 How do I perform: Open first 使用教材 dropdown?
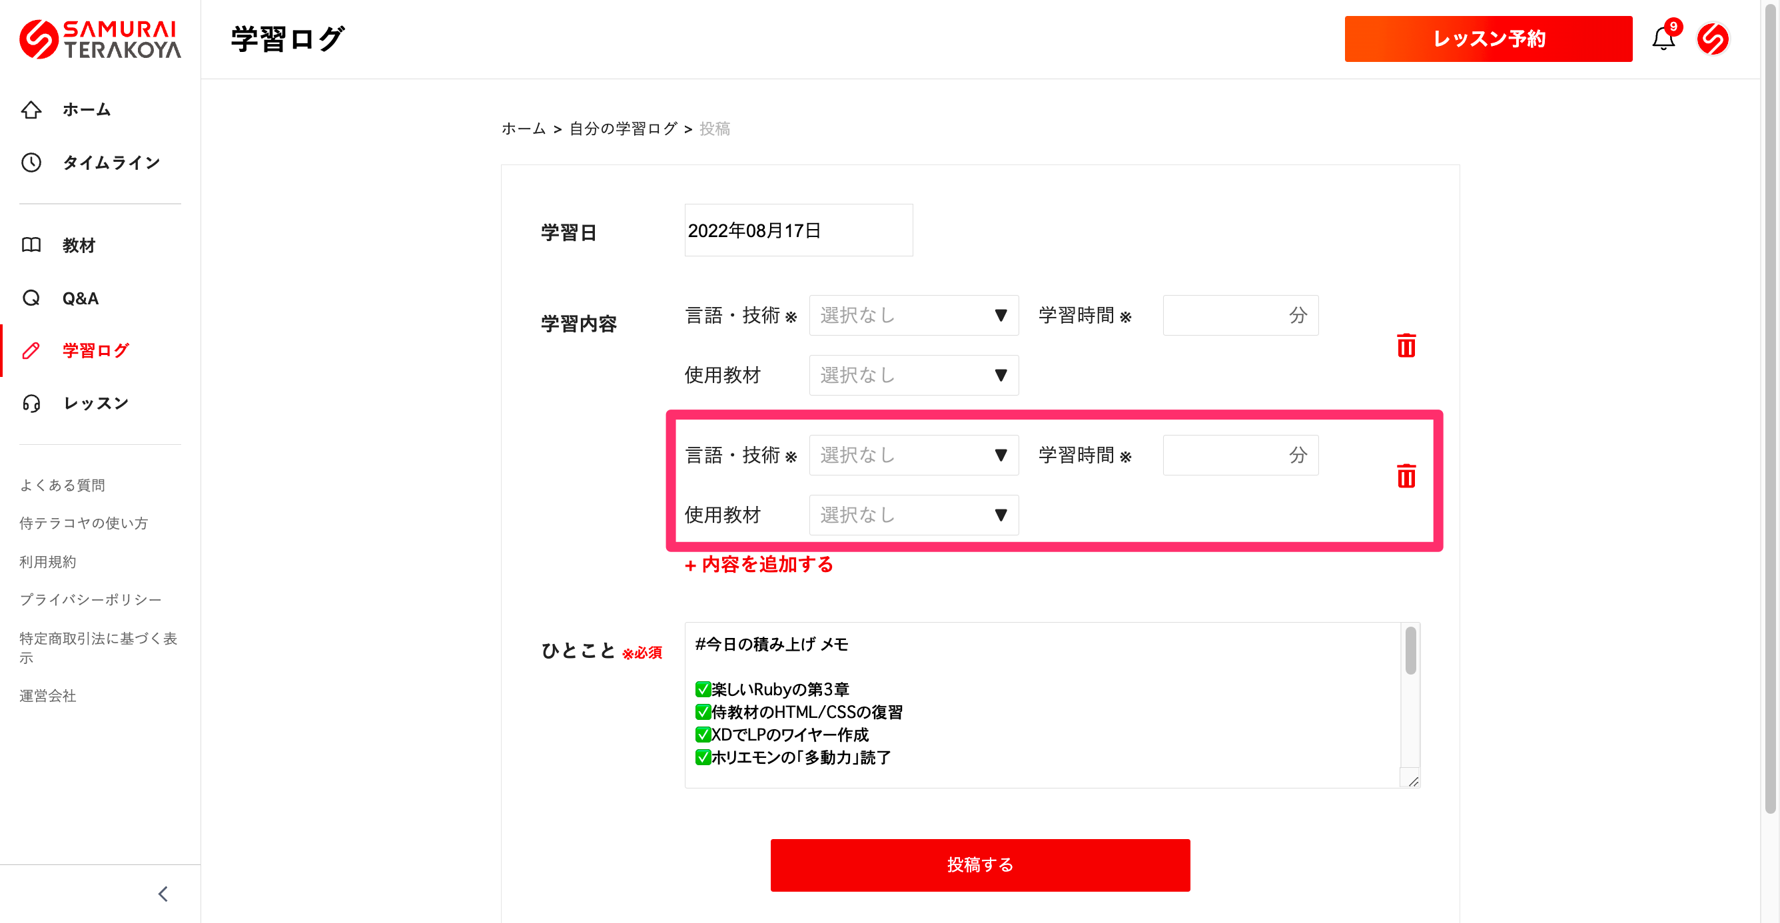coord(913,375)
